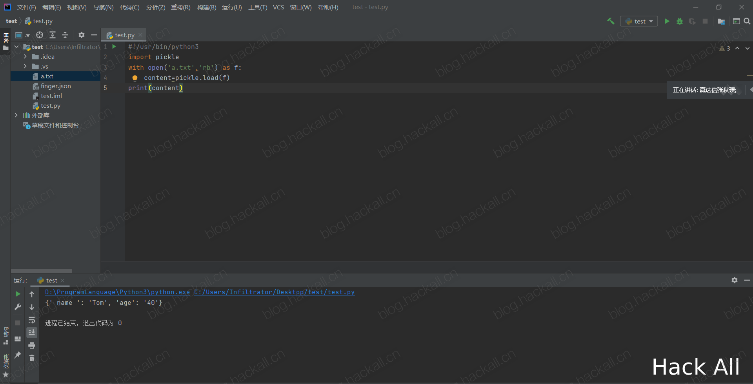
Task: Click the layout restore icon in run panel
Action: [18, 339]
